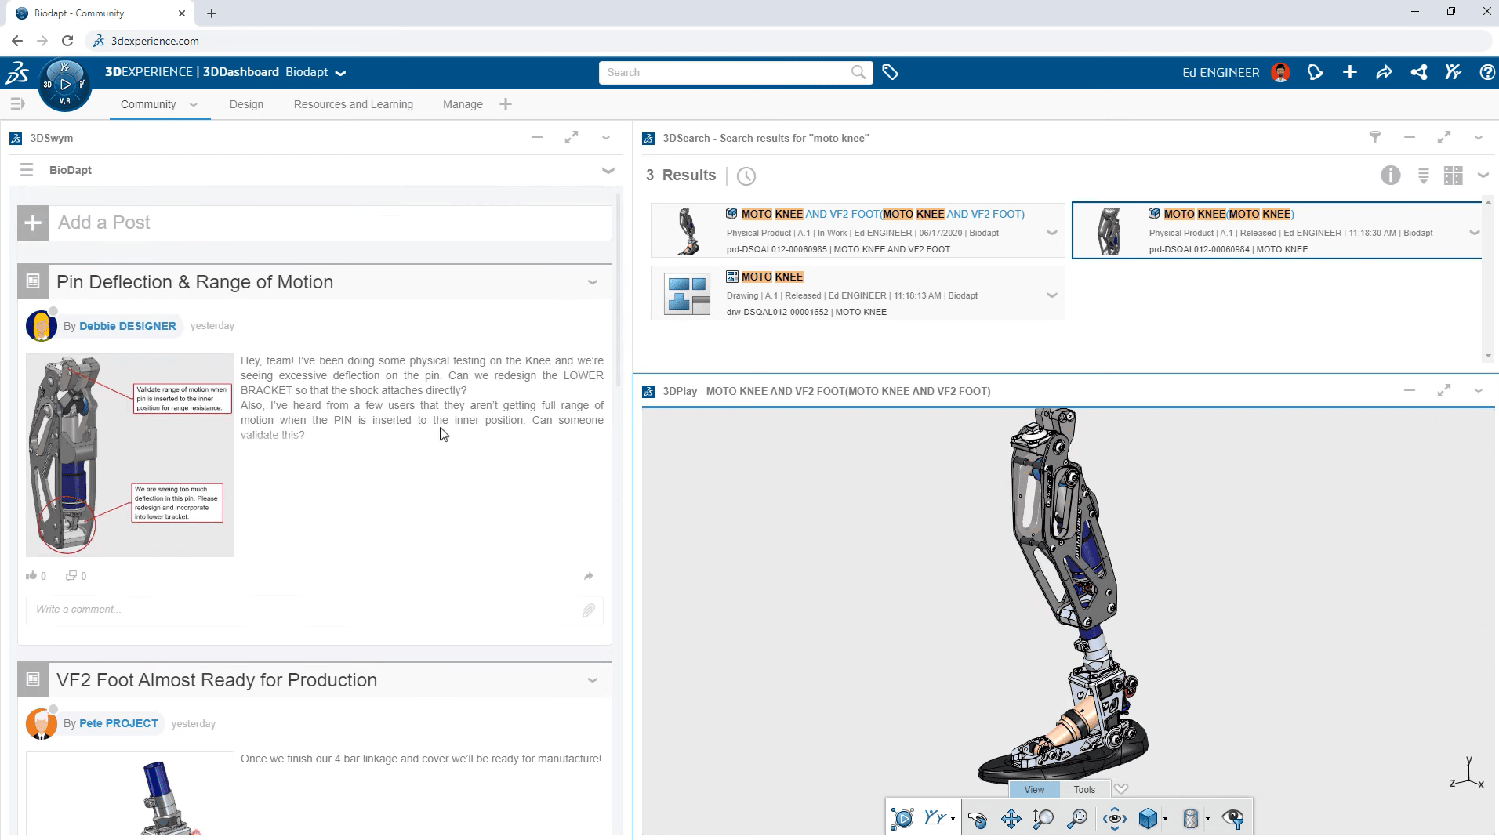1499x840 pixels.
Task: Click the filter icon in the 3DSearch header
Action: click(x=1375, y=137)
